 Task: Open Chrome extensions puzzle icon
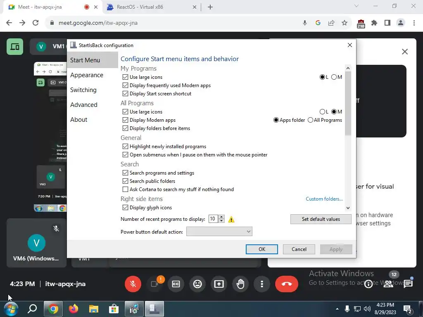(x=374, y=23)
